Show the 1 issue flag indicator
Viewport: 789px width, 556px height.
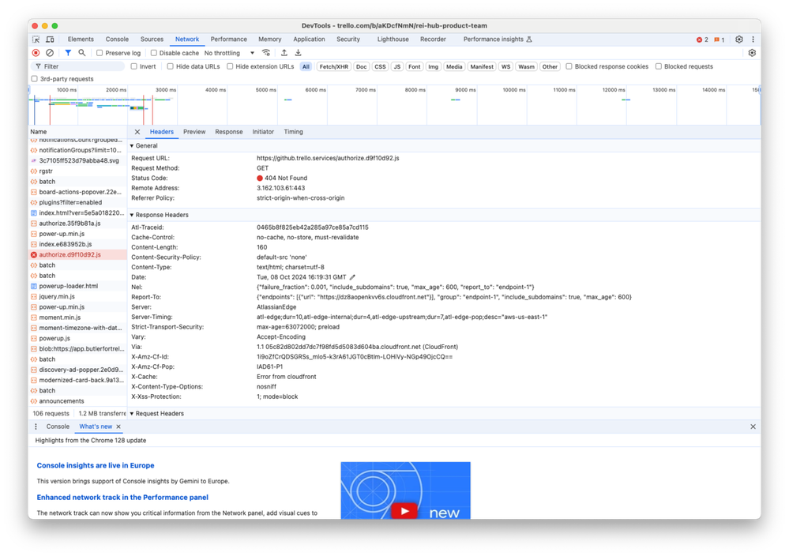(x=719, y=39)
